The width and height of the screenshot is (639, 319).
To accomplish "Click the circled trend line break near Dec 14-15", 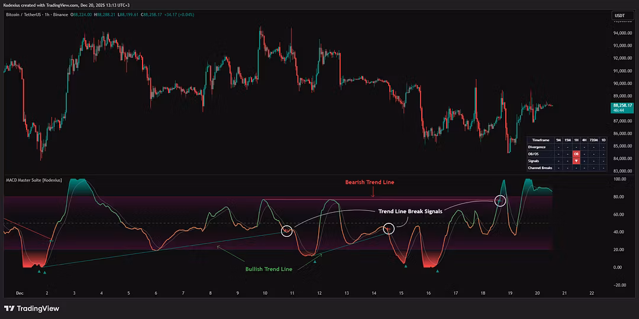I will (389, 228).
